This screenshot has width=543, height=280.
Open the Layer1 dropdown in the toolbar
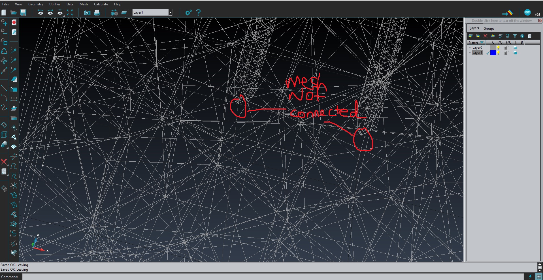170,12
